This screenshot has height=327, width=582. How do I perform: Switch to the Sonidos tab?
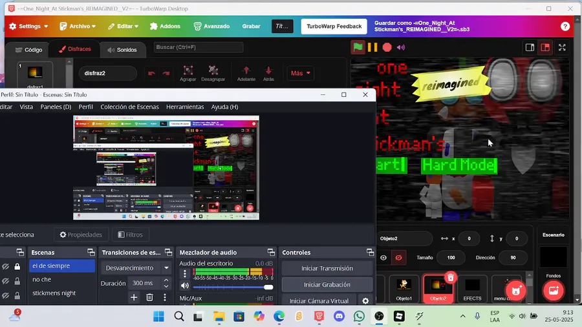coord(122,50)
